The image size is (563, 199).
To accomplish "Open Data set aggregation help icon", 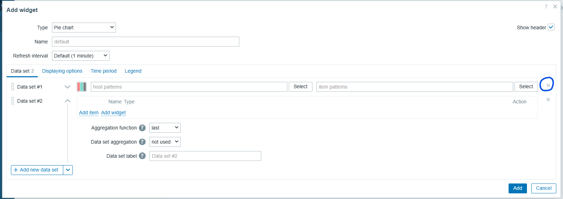I will coord(142,142).
